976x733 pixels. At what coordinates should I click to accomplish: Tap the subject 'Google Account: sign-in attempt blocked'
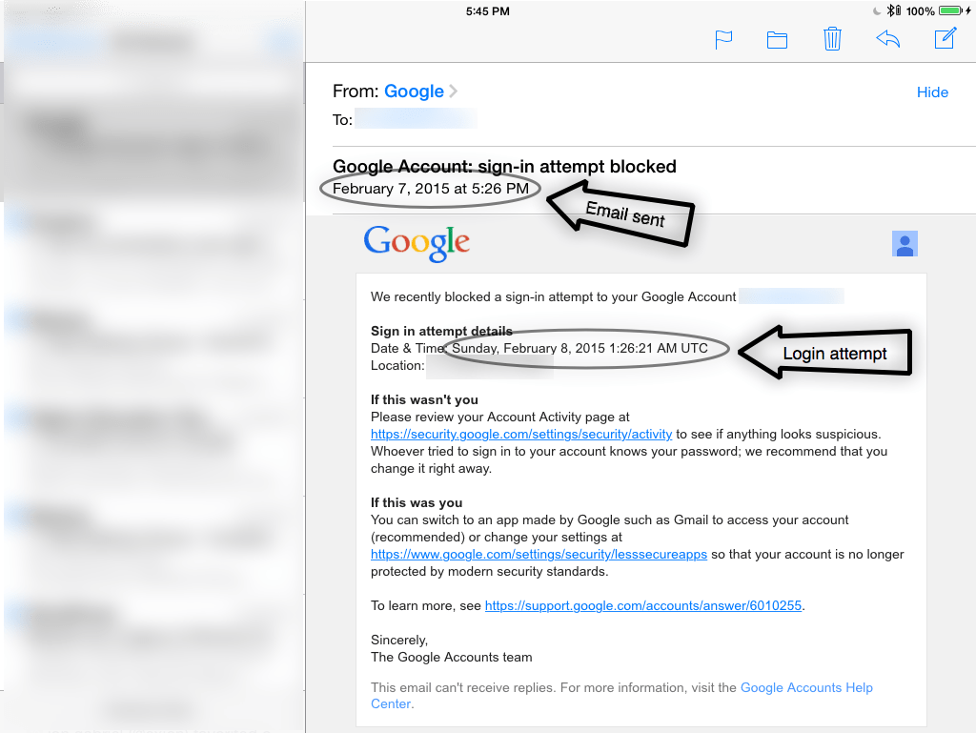pyautogui.click(x=504, y=166)
